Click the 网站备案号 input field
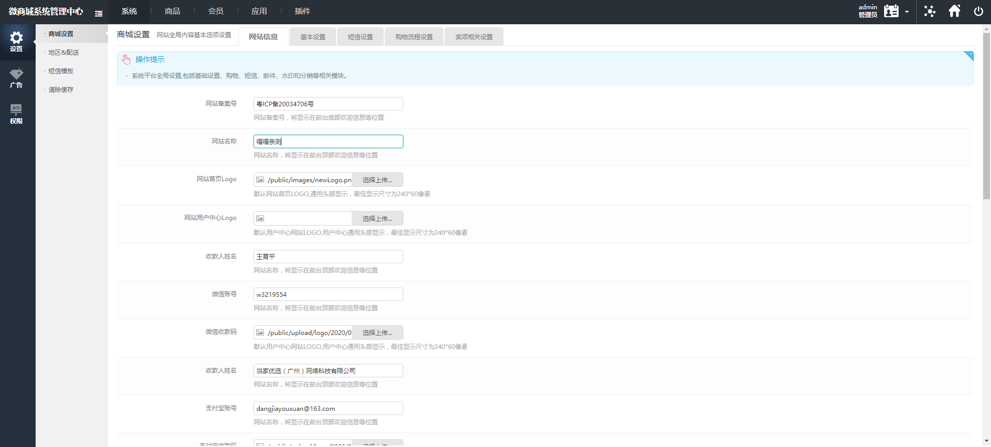Image resolution: width=991 pixels, height=447 pixels. point(328,104)
